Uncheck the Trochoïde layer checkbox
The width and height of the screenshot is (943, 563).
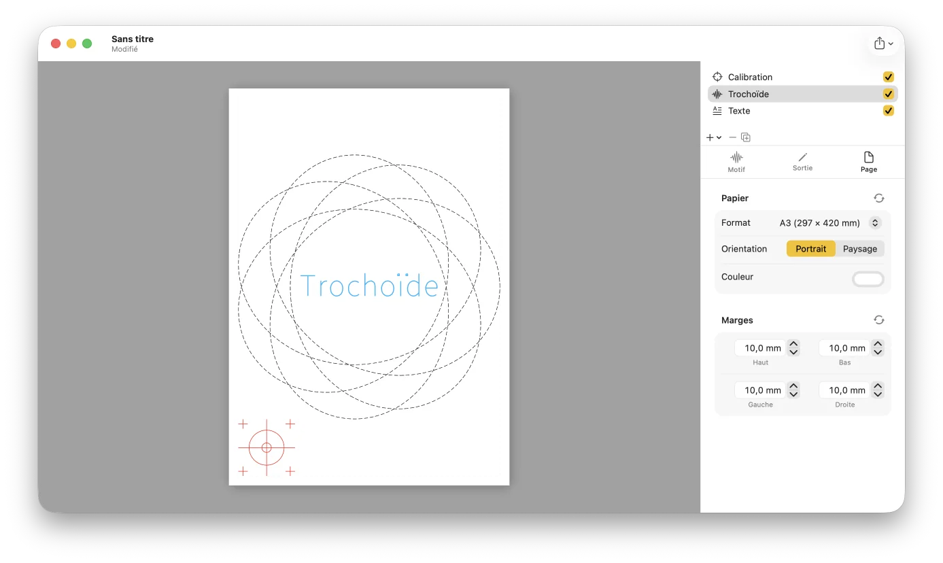tap(888, 94)
